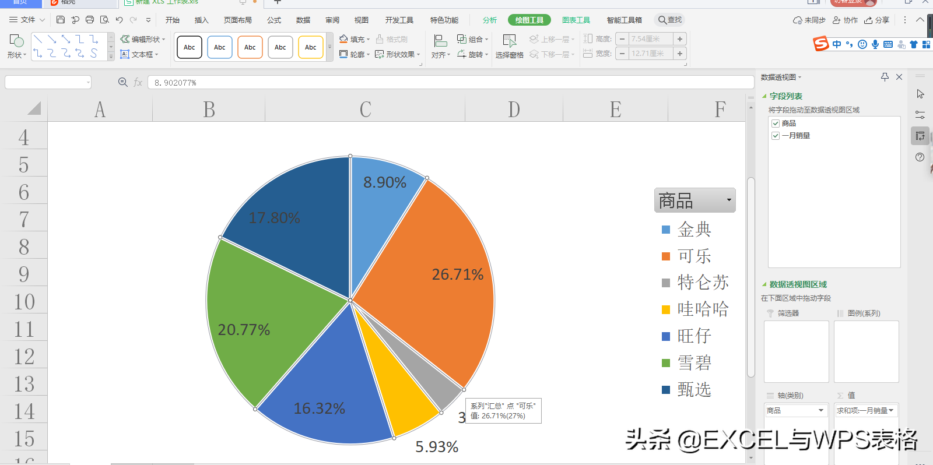This screenshot has height=465, width=933.
Task: Select row 10 header
Action: [x=24, y=302]
